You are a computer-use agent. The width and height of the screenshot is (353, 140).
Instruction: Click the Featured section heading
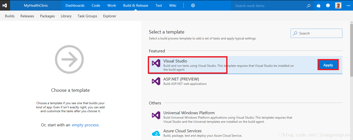click(x=157, y=51)
